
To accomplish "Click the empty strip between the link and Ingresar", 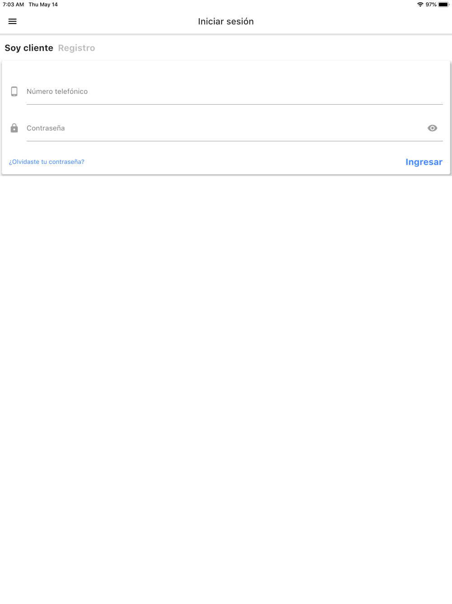I will tap(245, 162).
